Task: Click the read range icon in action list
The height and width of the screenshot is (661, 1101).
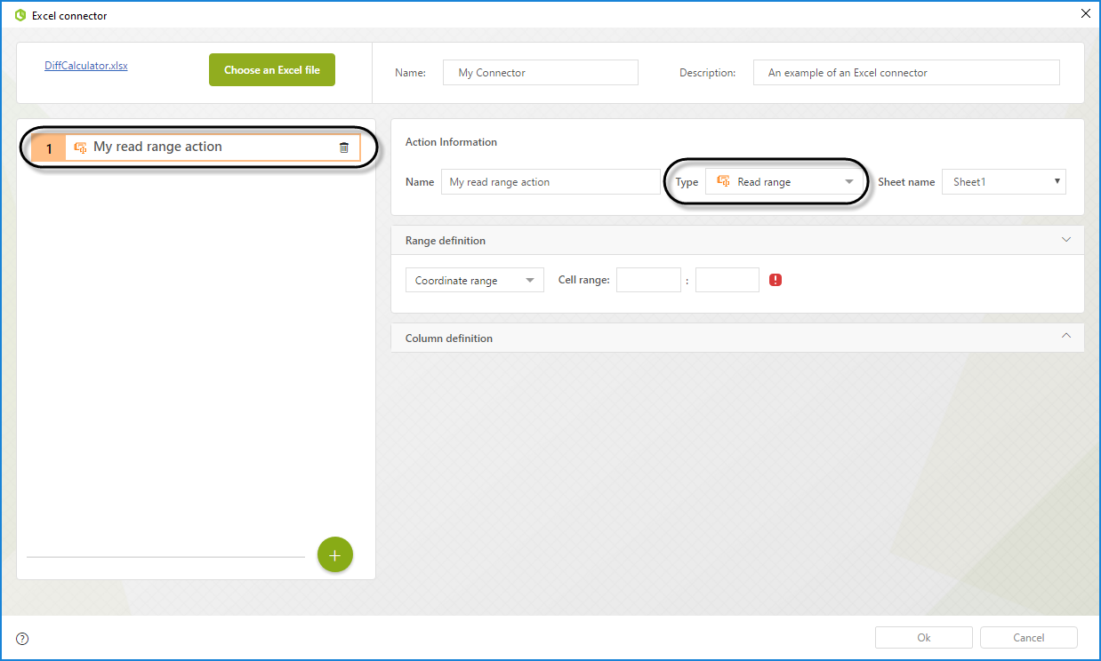Action: [80, 147]
